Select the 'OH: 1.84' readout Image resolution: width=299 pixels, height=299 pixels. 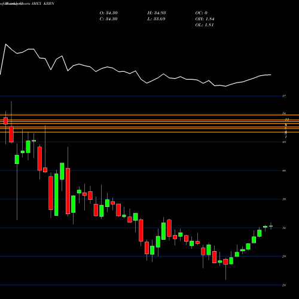tap(205, 19)
